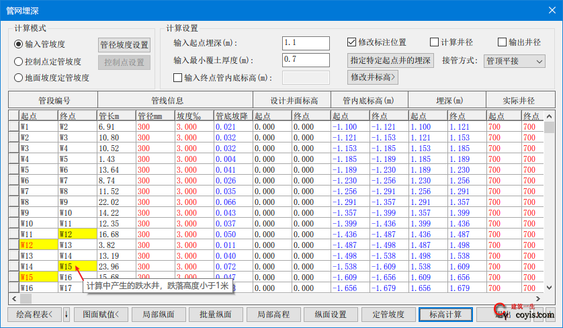This screenshot has height=328, width=563.
Task: Select the row selector for row W9
Action: click(13, 212)
